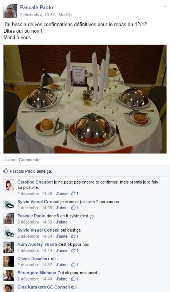Click the like count thumb on Olivier Desaleux's comment
This screenshot has height=292, width=170.
tap(73, 264)
